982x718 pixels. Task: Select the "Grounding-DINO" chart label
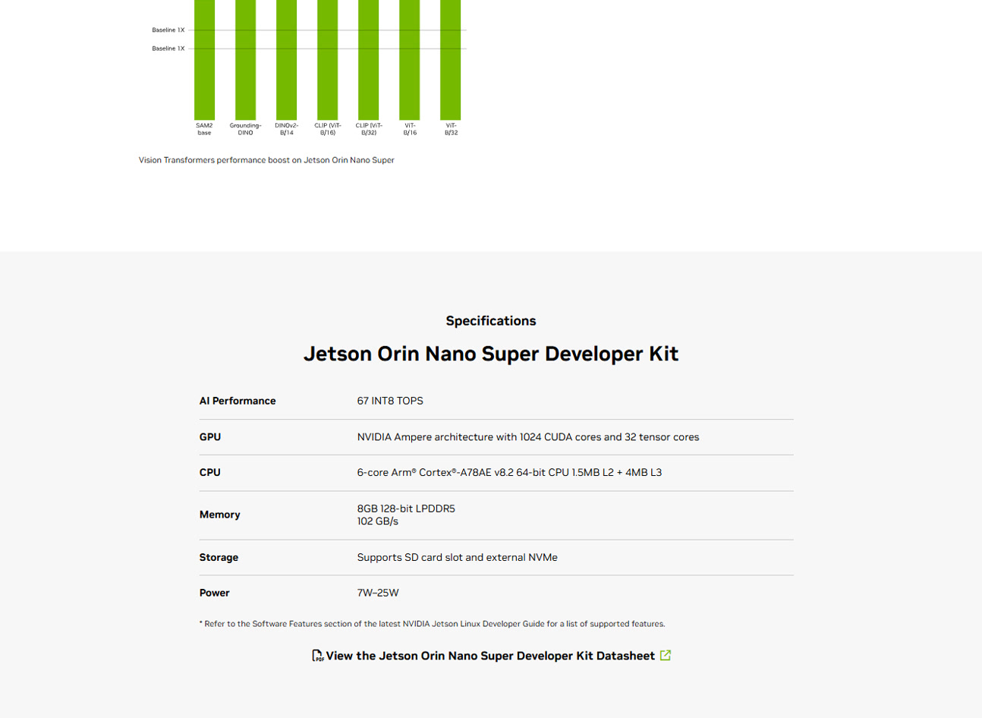246,129
